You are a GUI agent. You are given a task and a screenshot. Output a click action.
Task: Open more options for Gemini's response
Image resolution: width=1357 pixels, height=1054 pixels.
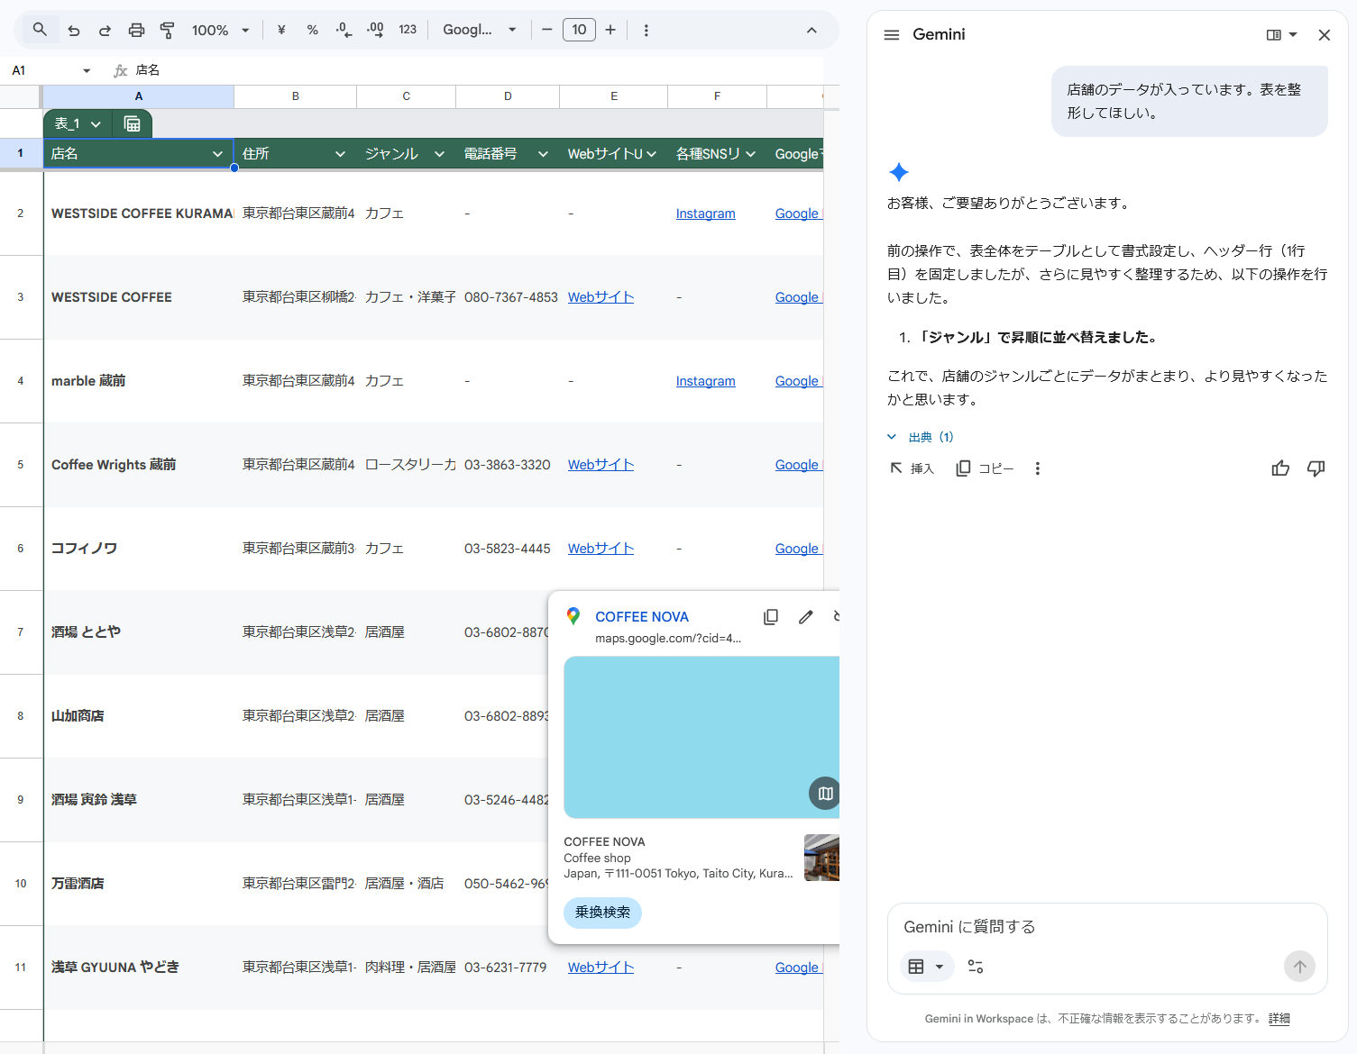(x=1037, y=468)
